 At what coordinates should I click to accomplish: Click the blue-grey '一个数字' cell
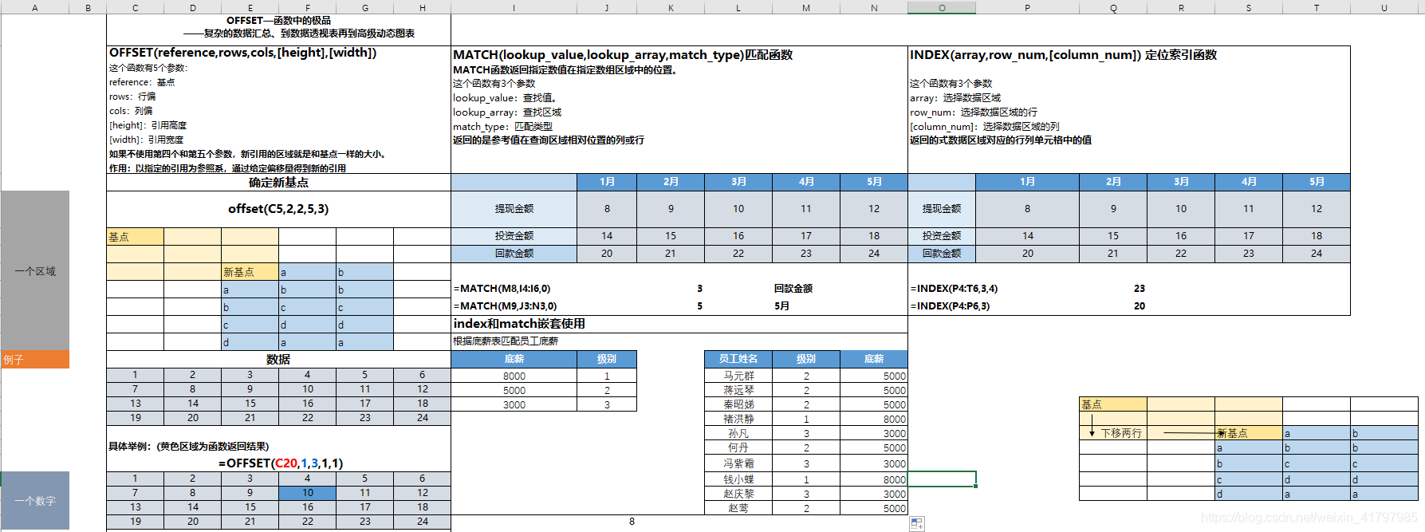click(x=35, y=501)
